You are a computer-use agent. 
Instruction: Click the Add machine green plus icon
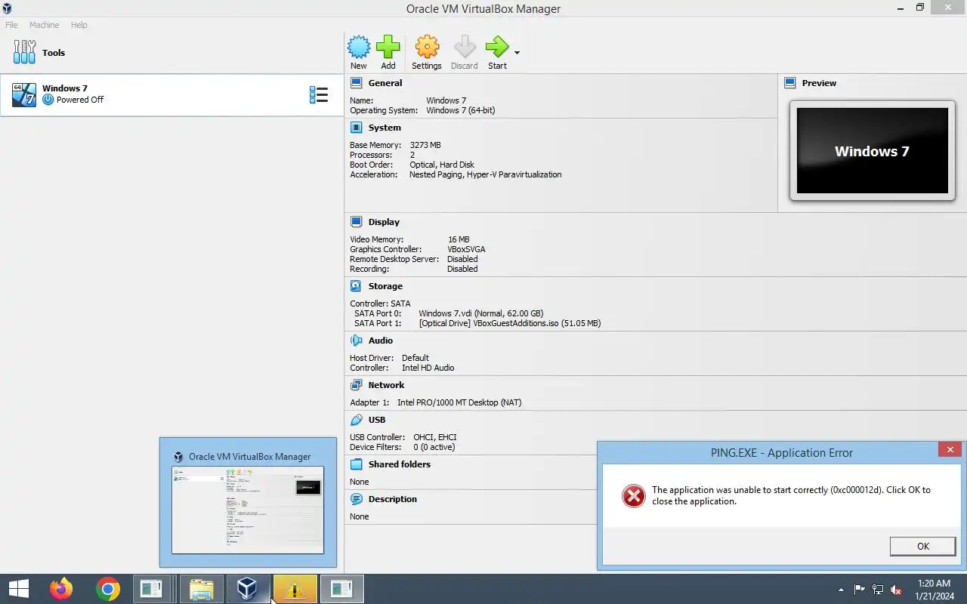388,47
